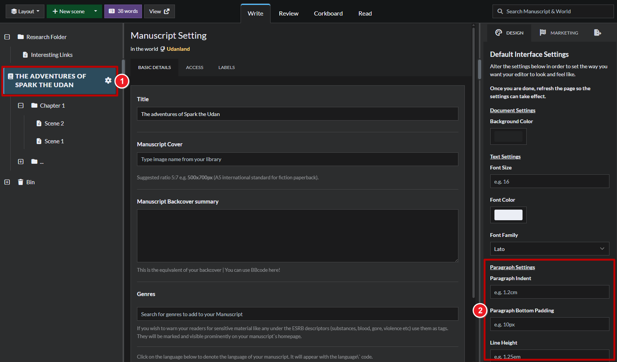Viewport: 617px width, 362px height.
Task: Click the Manuscript Backcover summary text area
Action: [297, 236]
